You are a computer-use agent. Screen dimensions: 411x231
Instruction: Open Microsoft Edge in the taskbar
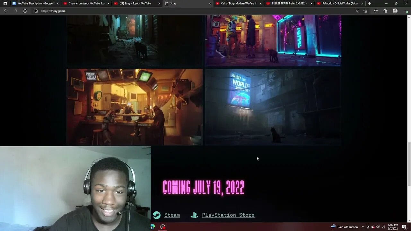[x=153, y=227]
